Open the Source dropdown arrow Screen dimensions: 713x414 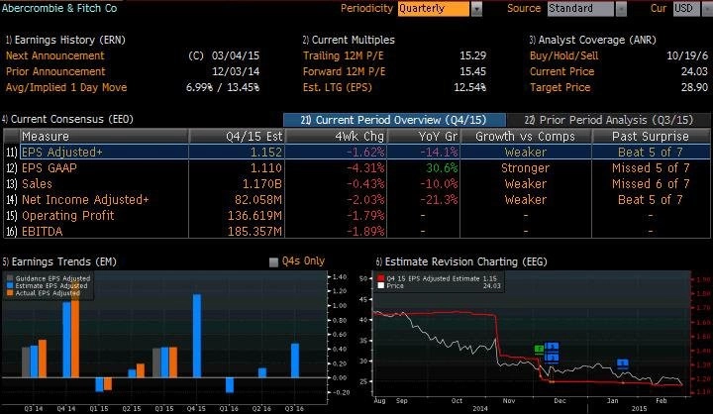click(x=621, y=9)
